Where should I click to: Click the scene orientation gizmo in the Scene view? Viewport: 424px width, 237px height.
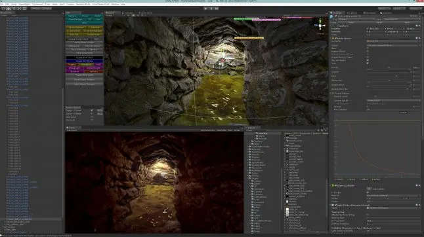click(x=320, y=26)
